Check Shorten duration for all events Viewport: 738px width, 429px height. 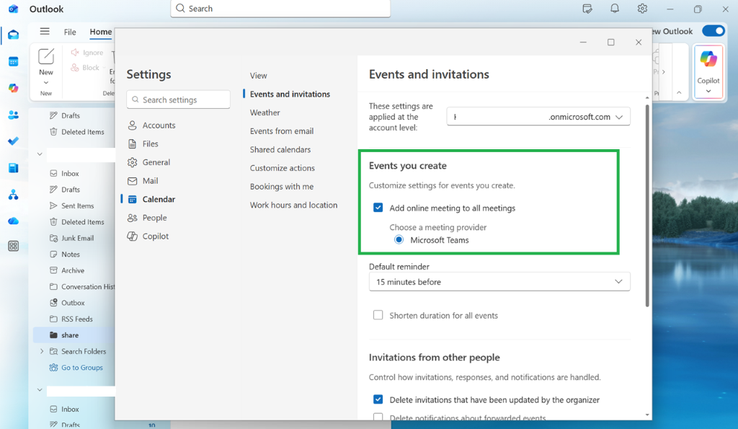(378, 315)
